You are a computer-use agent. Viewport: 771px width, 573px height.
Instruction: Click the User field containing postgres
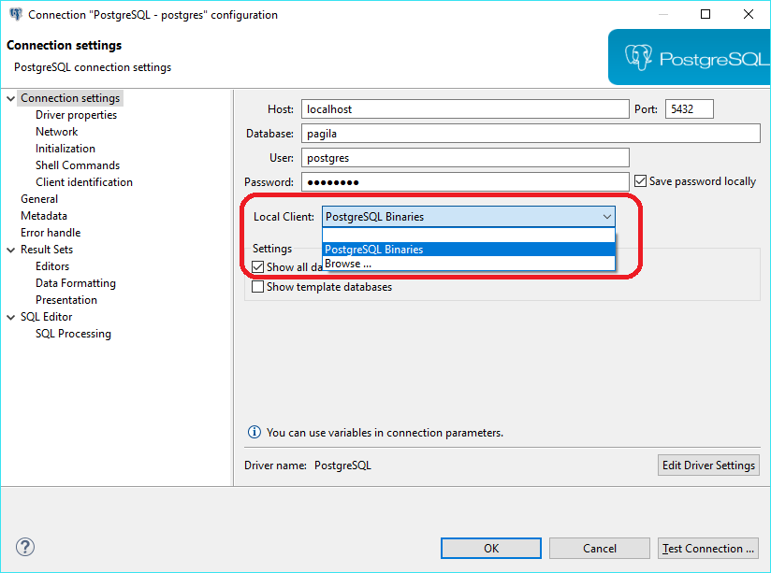coord(465,158)
